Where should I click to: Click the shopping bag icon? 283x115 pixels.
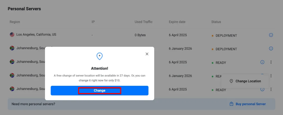(231, 104)
